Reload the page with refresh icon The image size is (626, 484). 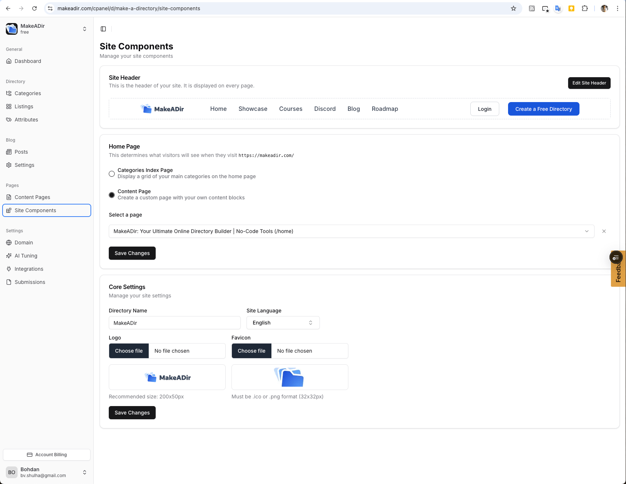tap(34, 8)
